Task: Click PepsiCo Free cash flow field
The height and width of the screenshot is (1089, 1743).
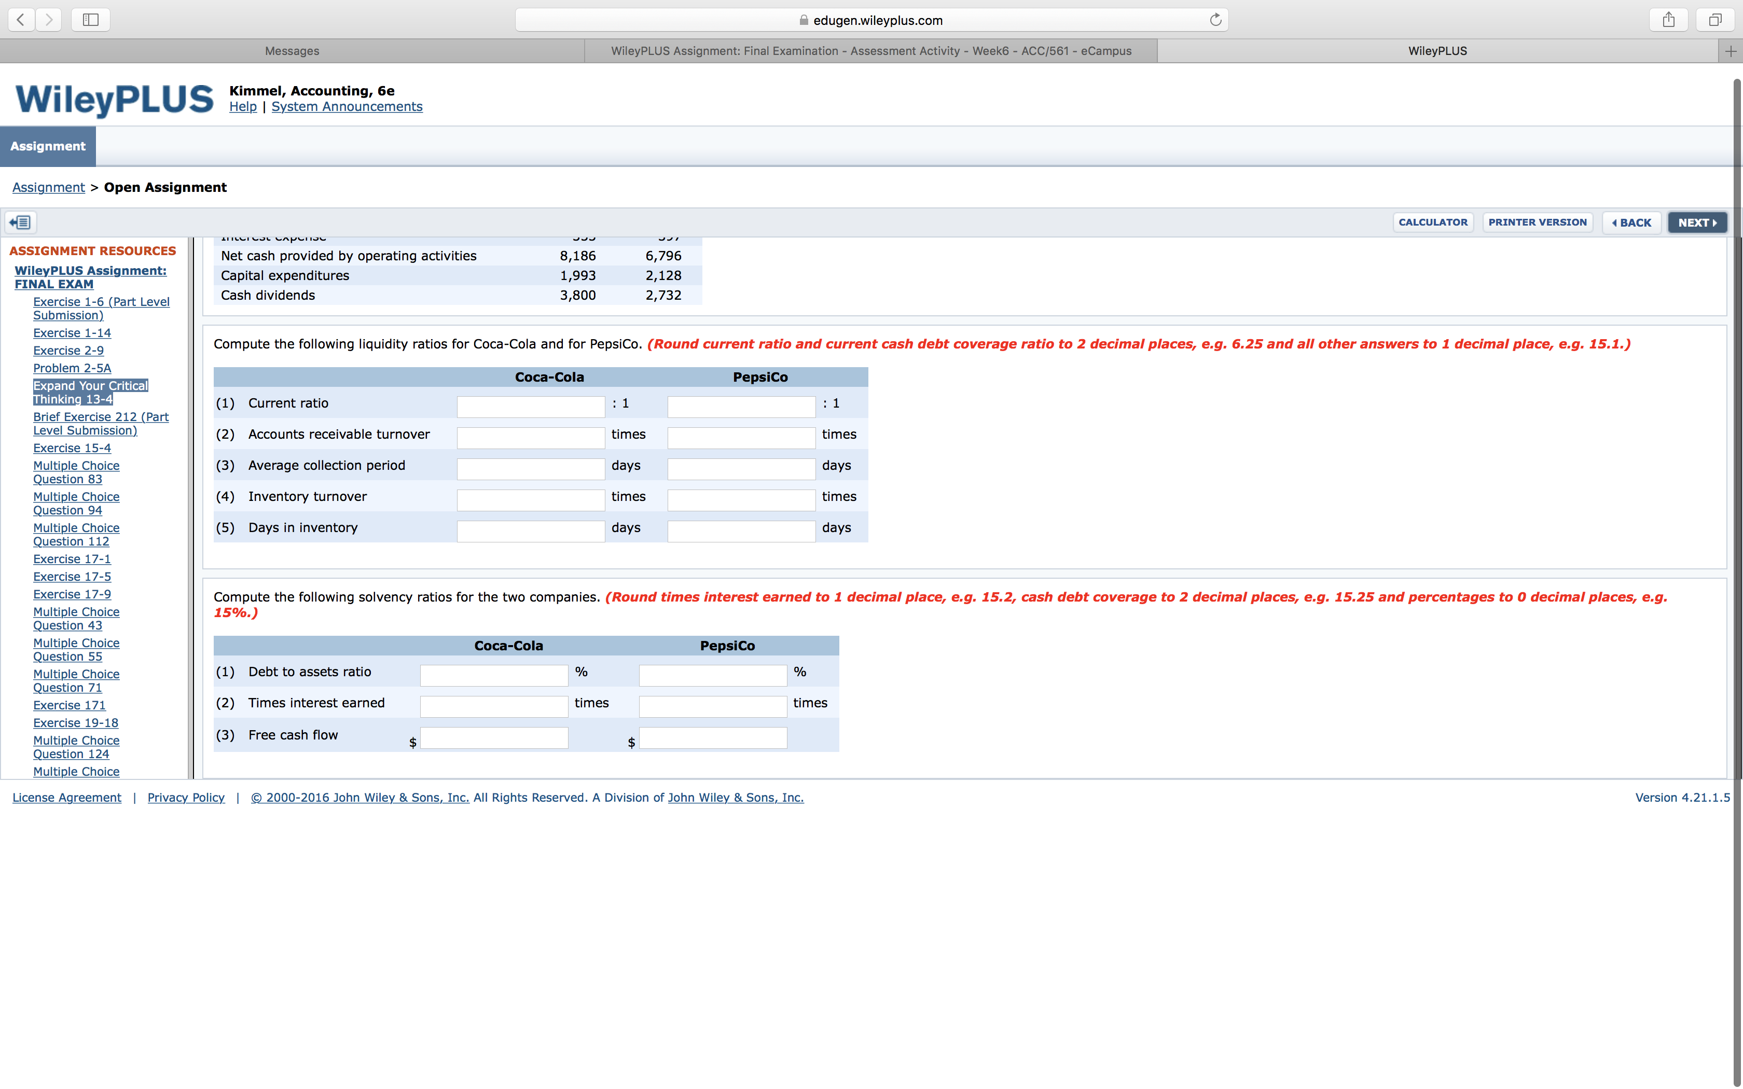Action: pyautogui.click(x=713, y=738)
